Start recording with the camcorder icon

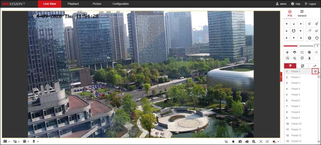[247, 142]
